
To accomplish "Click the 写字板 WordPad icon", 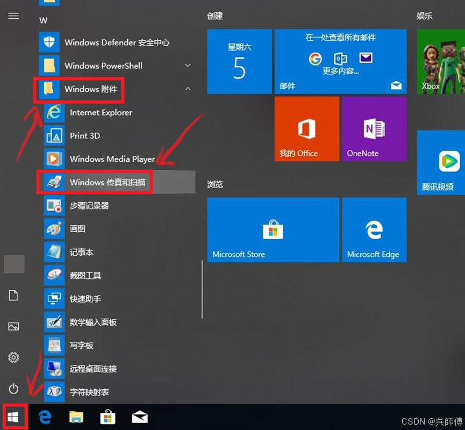I will pyautogui.click(x=54, y=345).
